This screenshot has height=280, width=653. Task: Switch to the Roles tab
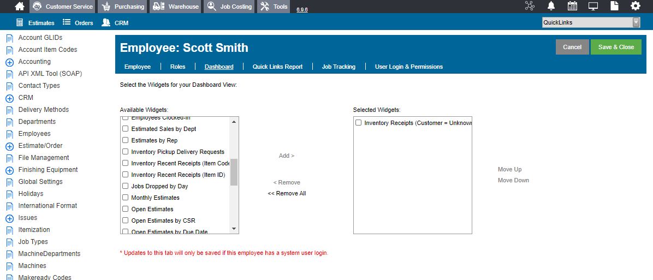(x=178, y=67)
